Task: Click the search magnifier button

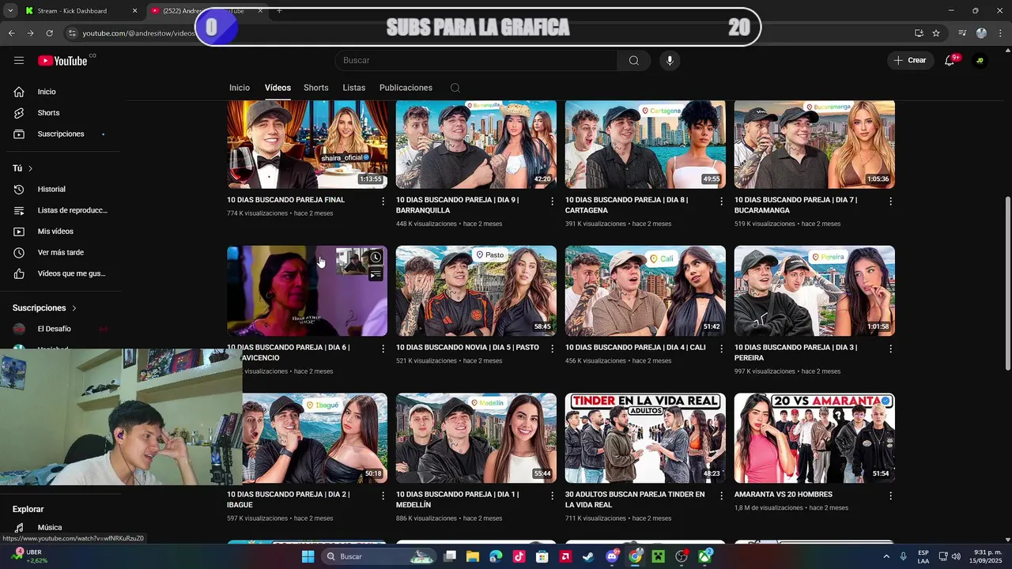Action: point(634,60)
